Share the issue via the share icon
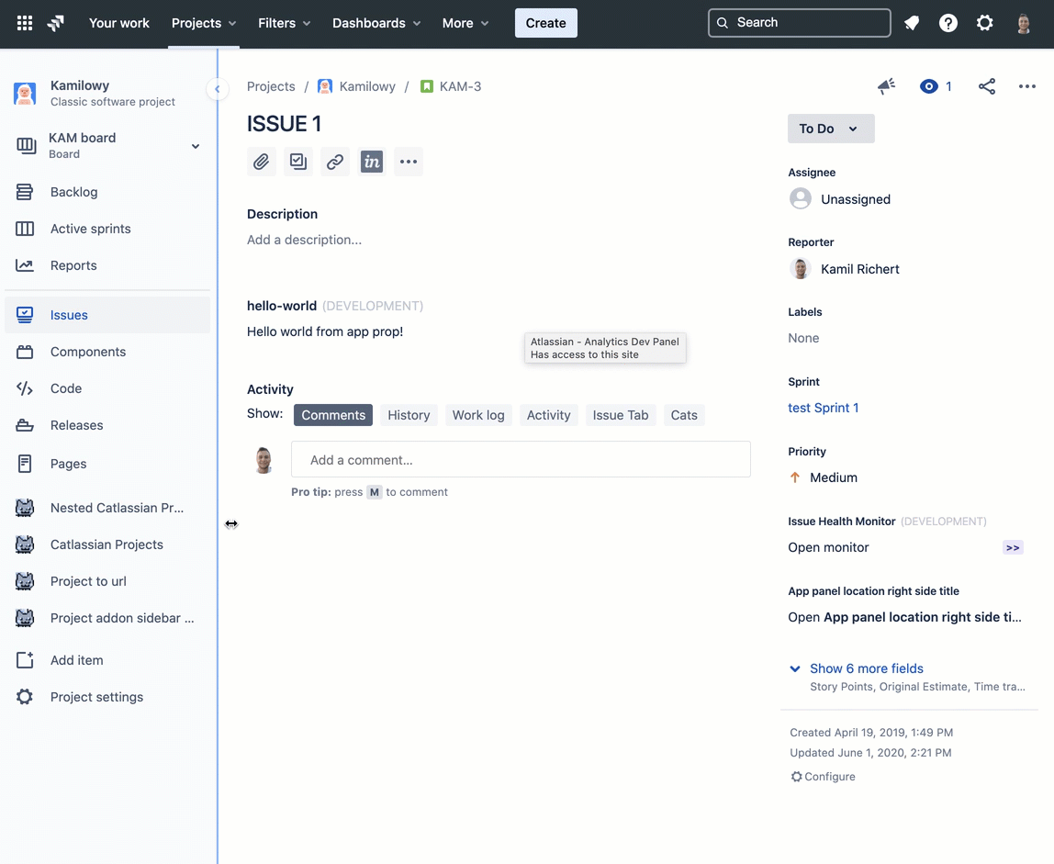 pos(986,85)
